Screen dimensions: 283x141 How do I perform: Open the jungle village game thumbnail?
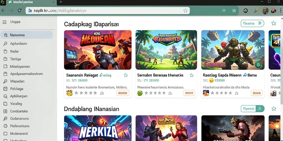(166, 50)
